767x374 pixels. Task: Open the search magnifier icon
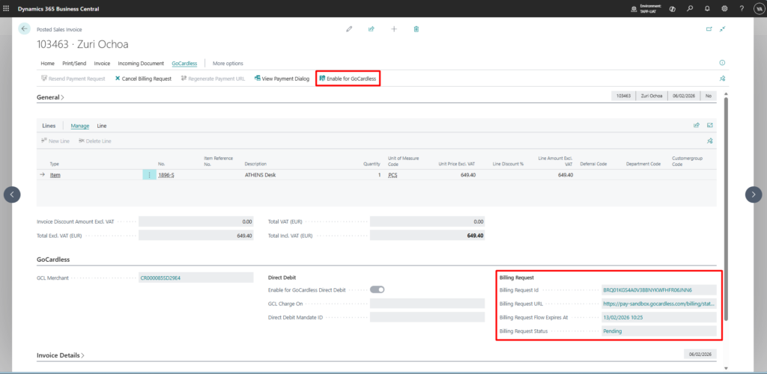coord(690,8)
